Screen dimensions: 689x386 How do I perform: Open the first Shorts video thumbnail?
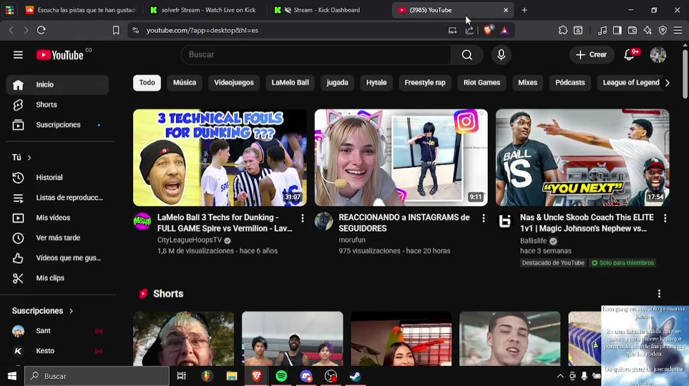point(184,339)
